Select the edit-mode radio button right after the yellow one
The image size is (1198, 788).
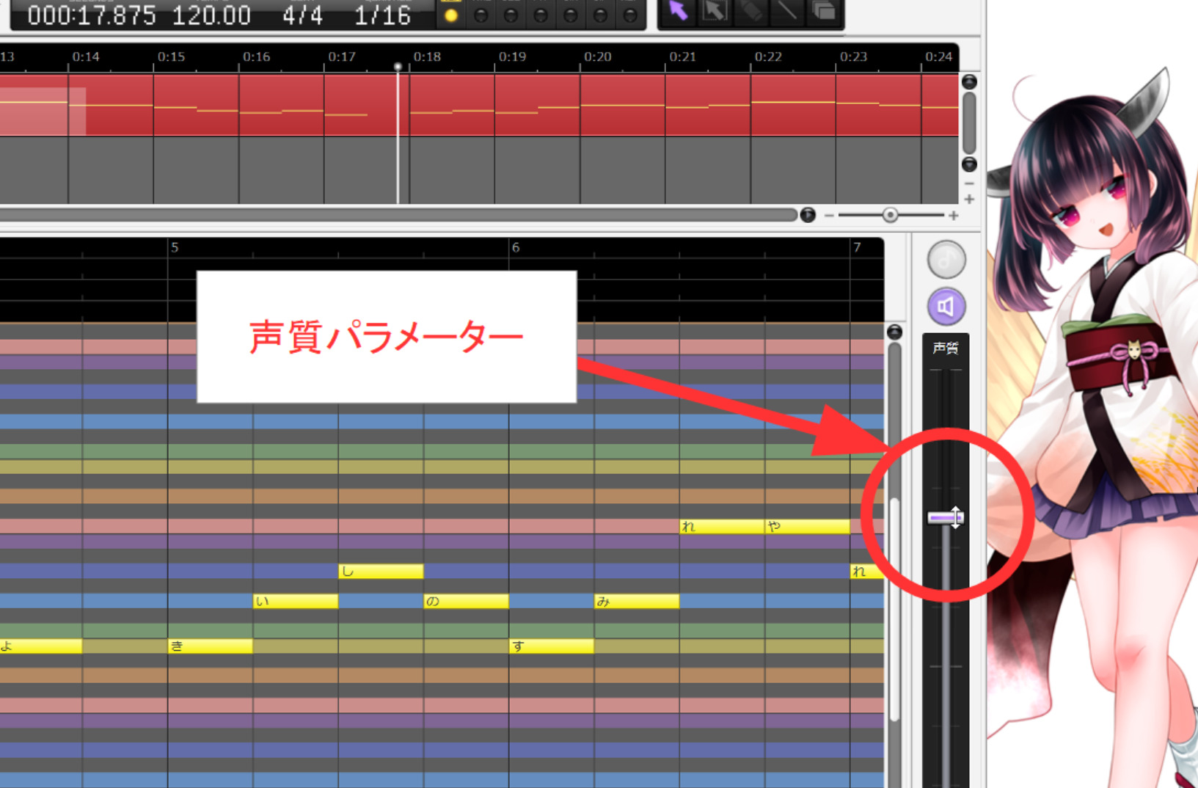click(481, 15)
